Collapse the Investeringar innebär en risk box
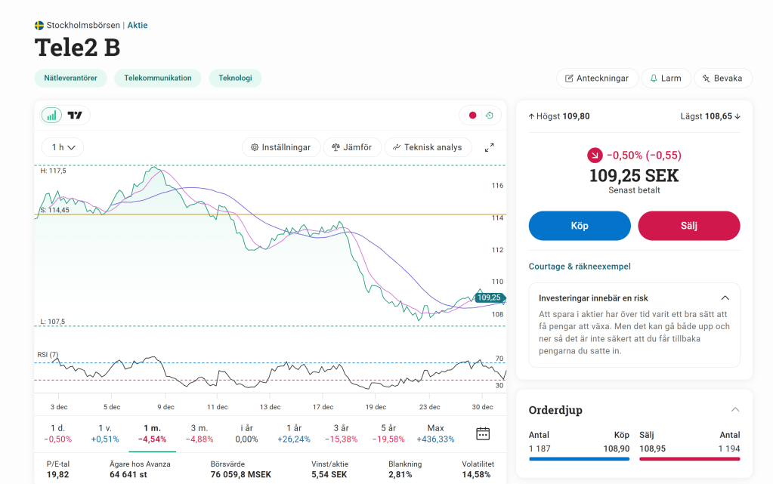 click(725, 298)
